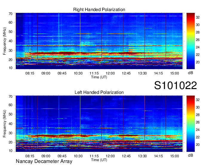This screenshot has height=165, width=203.
Task: Click "09:00" time tick of Right Handed plot
Action: 46,73
